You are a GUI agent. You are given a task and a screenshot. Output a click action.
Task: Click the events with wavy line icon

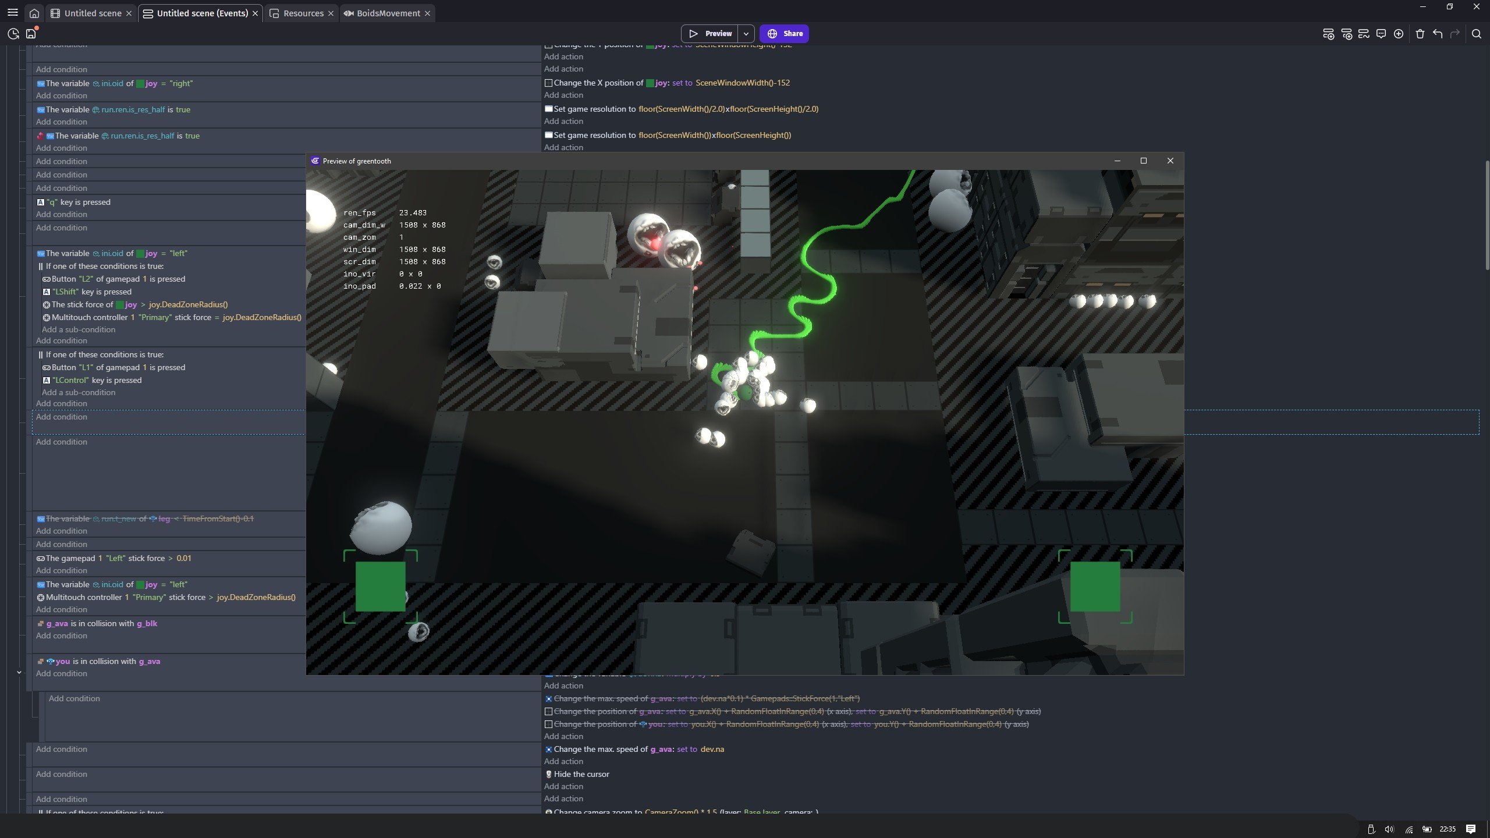click(1364, 34)
